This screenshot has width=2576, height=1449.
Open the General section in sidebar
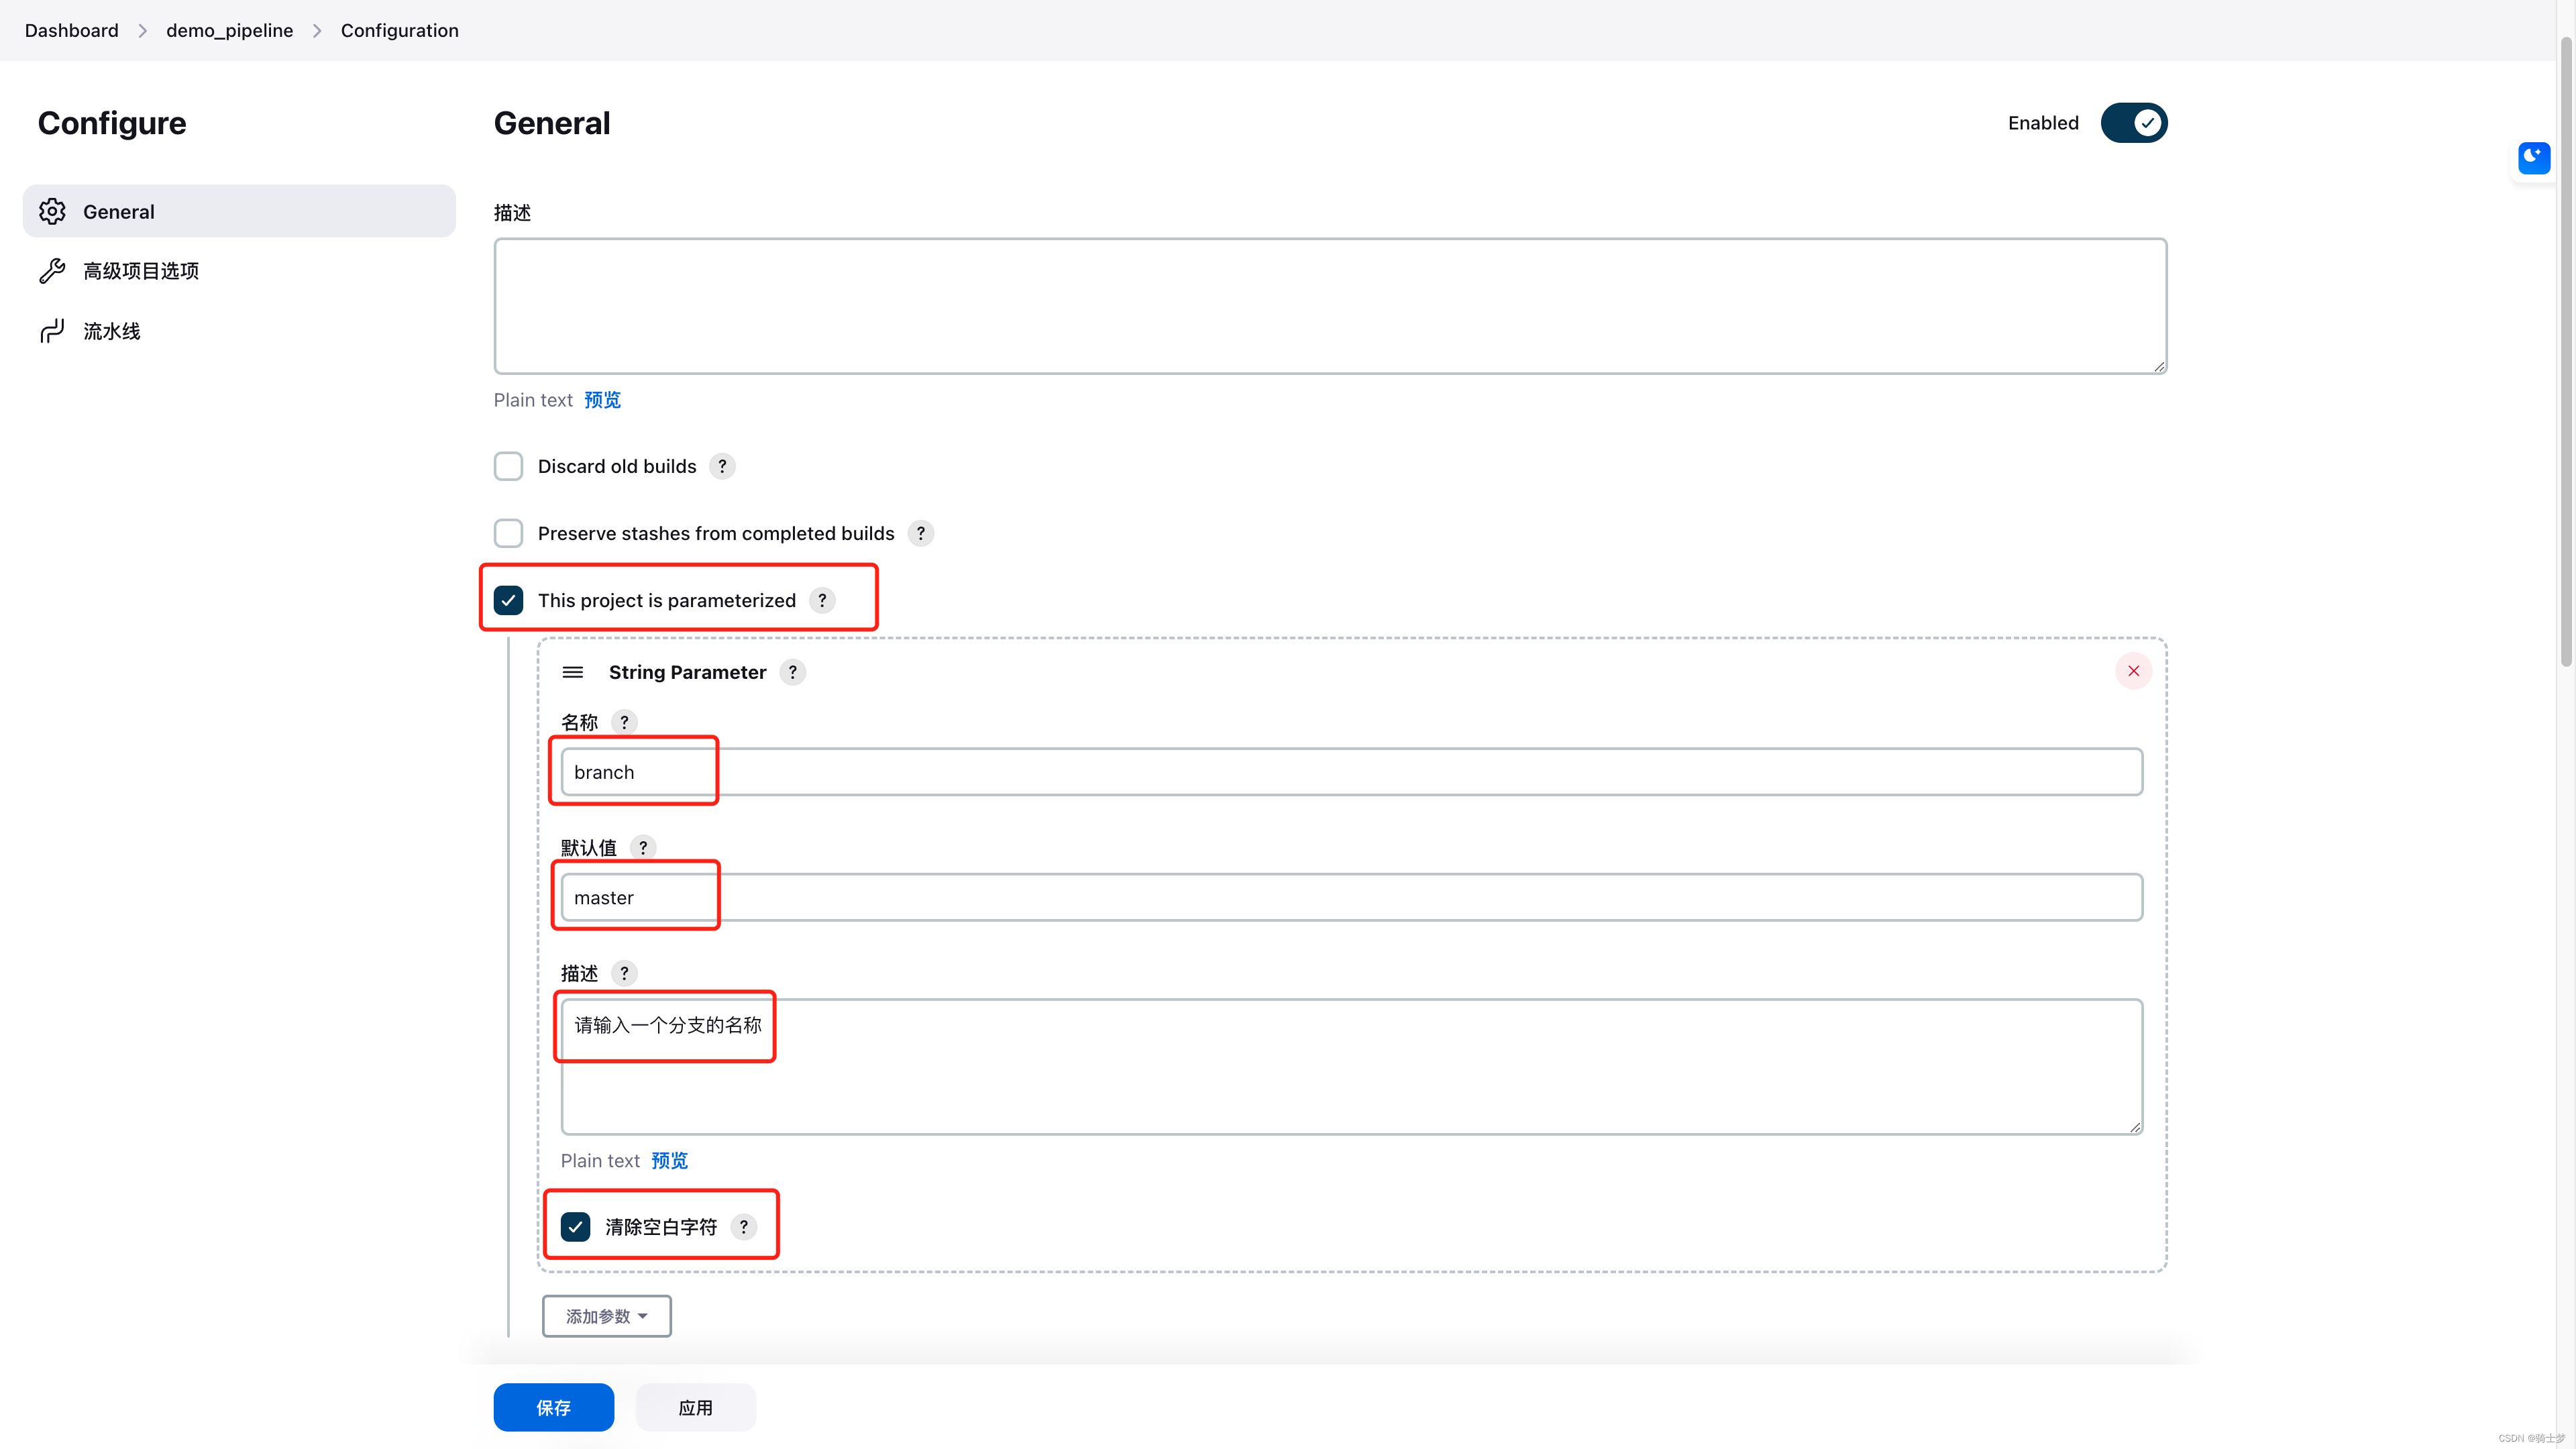[x=239, y=211]
